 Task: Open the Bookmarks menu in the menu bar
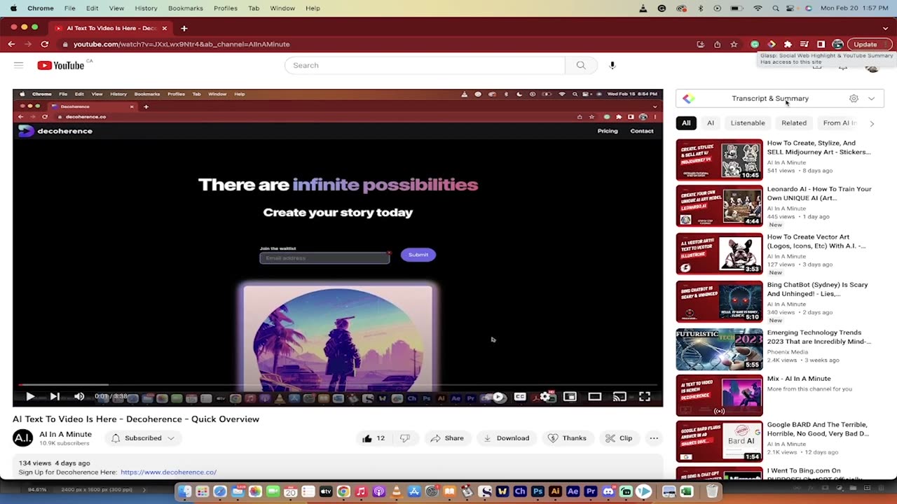pyautogui.click(x=186, y=8)
